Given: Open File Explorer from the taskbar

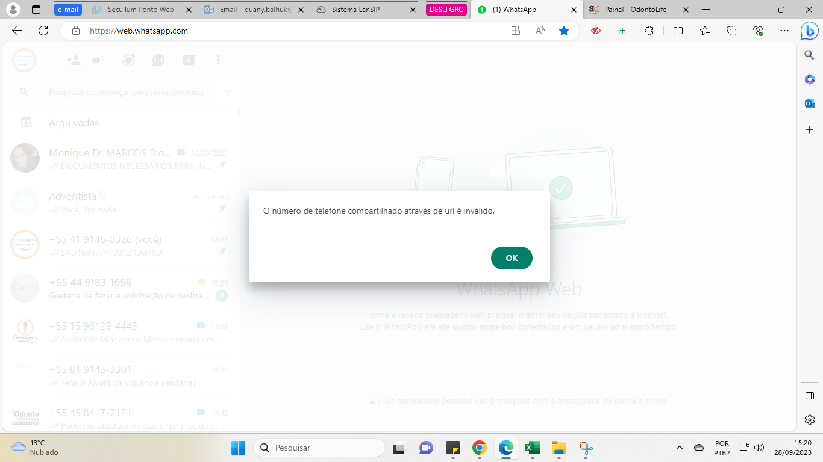Looking at the screenshot, I should coord(559,448).
